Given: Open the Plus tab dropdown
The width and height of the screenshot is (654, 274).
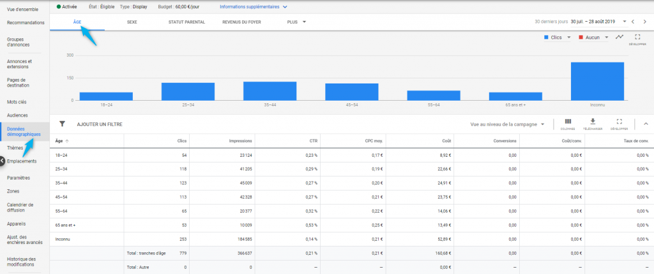Looking at the screenshot, I should click(297, 22).
